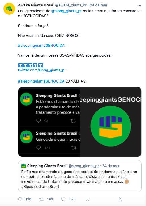Click the second #sleepinggiantsGENOCIDA hashtag before CANALHAS
This screenshot has width=146, height=206.
(41, 81)
